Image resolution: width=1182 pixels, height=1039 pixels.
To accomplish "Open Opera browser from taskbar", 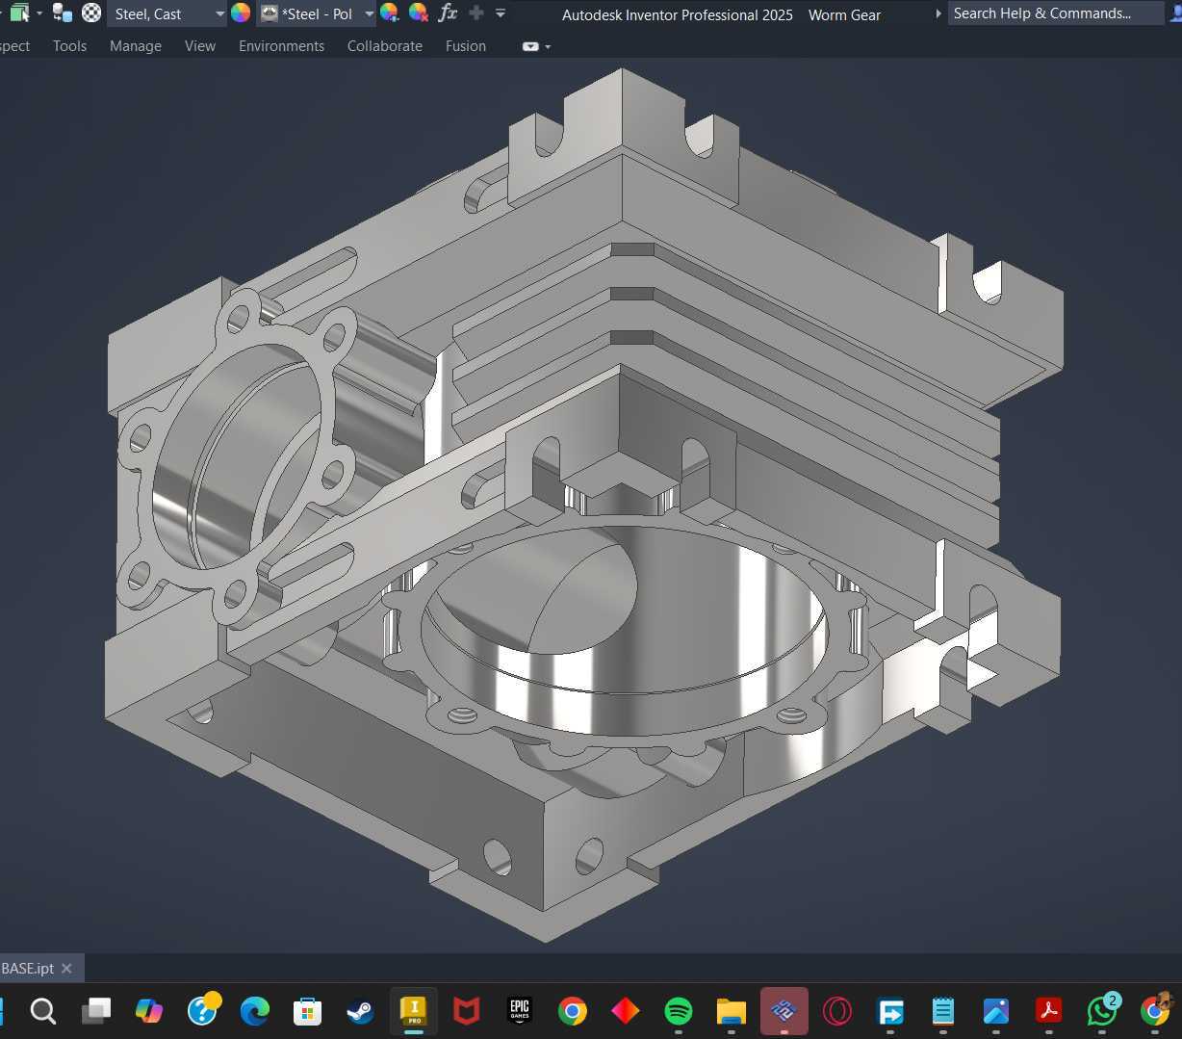I will pyautogui.click(x=837, y=1011).
